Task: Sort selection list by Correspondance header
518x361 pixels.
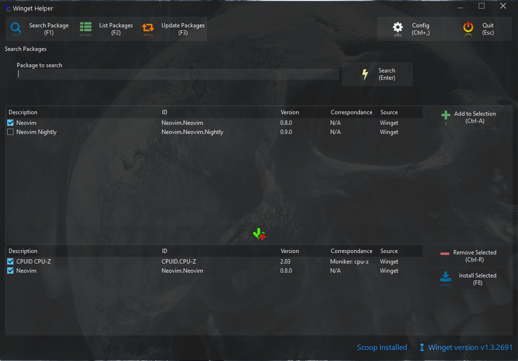Action: click(352, 251)
